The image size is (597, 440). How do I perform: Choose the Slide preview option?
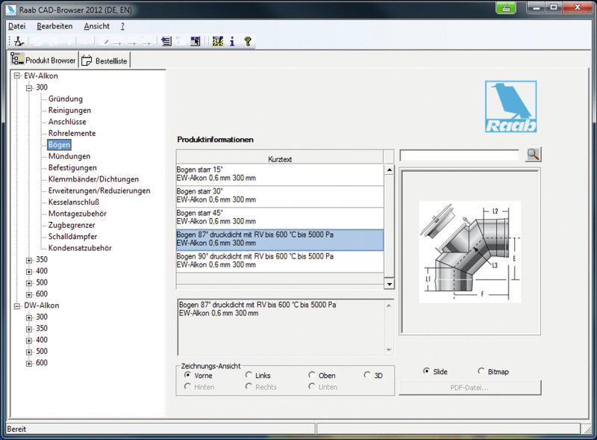click(426, 371)
